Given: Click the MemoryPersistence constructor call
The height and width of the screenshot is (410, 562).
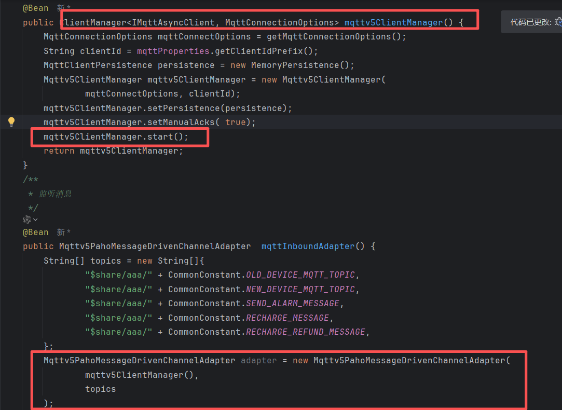Looking at the screenshot, I should pos(295,65).
